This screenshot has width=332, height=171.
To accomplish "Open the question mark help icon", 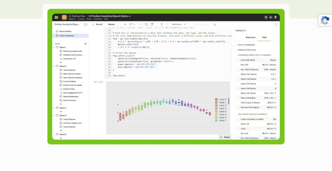I will pyautogui.click(x=275, y=17).
